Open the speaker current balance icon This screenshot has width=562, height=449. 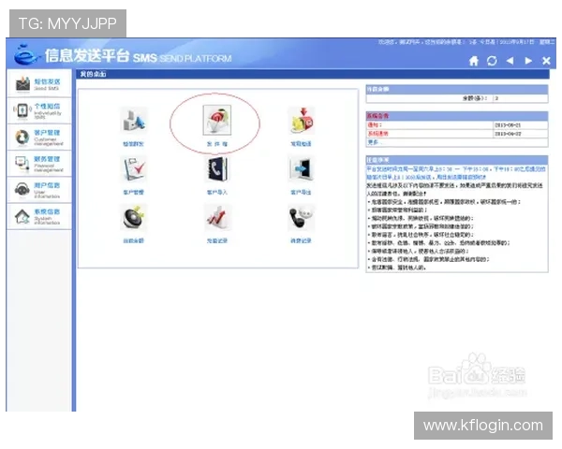pos(133,218)
